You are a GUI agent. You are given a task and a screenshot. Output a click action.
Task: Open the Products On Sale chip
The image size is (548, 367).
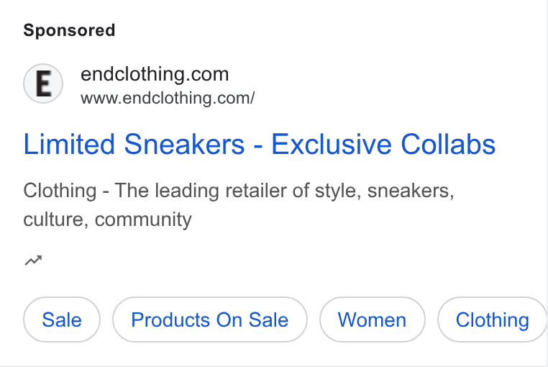[210, 320]
